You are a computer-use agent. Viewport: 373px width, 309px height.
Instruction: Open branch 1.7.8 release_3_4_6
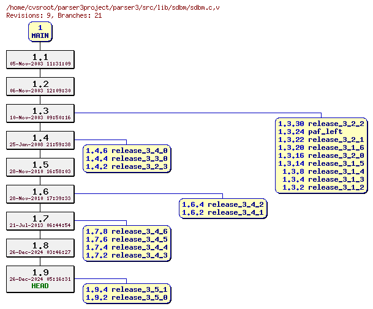coord(127,231)
